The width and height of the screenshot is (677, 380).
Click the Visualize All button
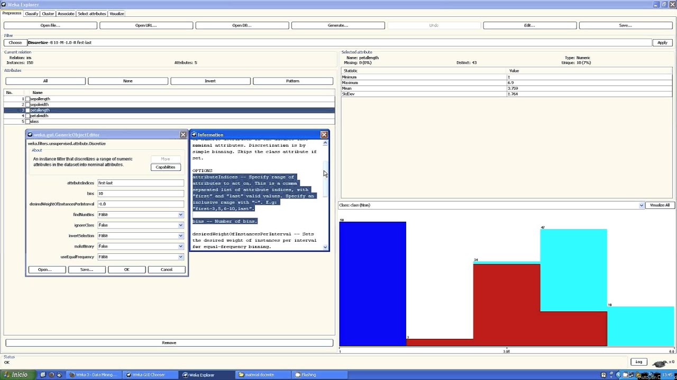660,205
